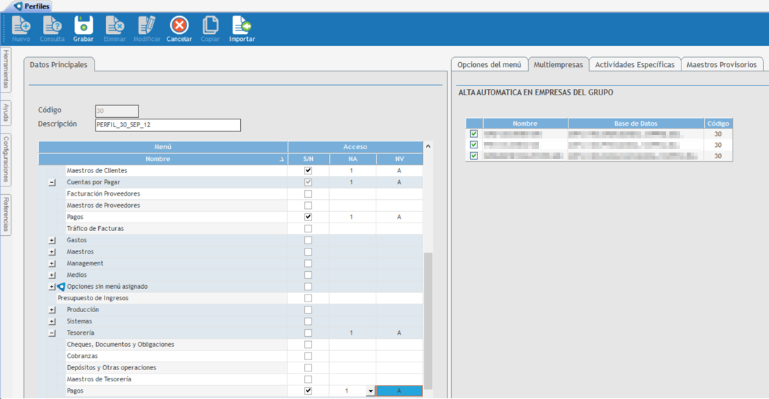Switch to Multiempresas tab
The width and height of the screenshot is (769, 399).
[558, 65]
